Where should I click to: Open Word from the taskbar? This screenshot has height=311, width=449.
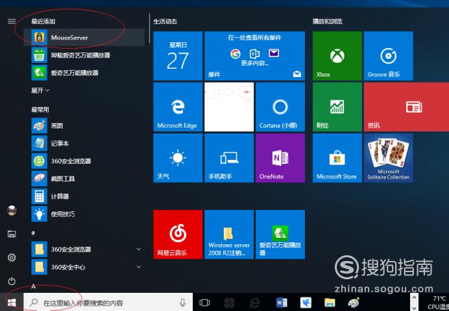[x=282, y=303]
